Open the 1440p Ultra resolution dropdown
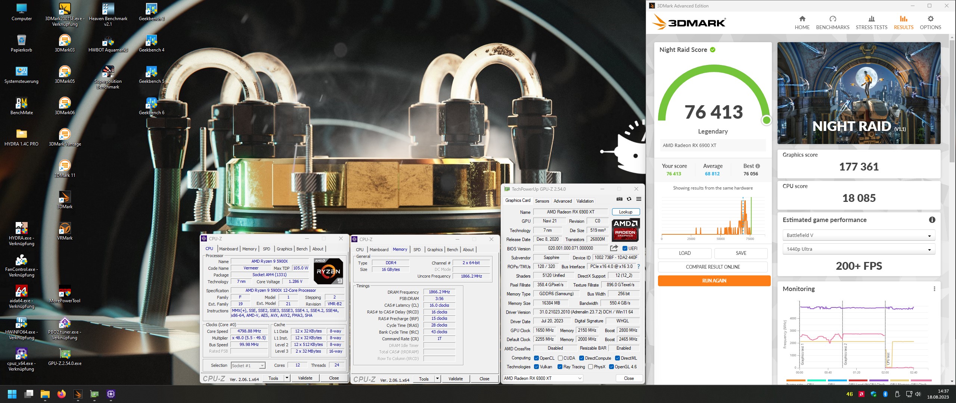Screen dimensions: 956x403 859,249
